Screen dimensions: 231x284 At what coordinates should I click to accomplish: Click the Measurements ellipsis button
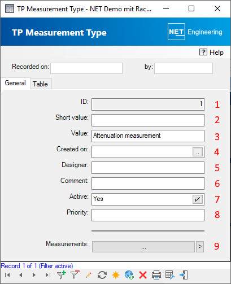pos(143,247)
